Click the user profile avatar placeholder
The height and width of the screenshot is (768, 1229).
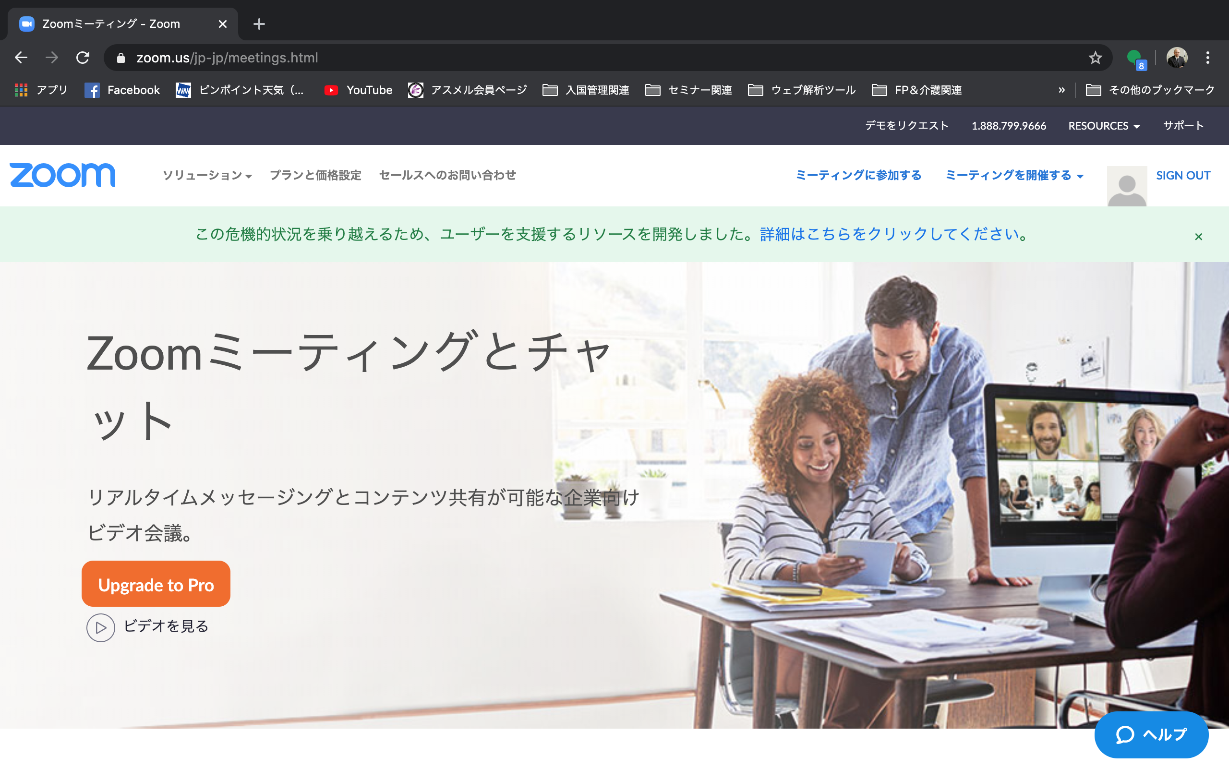[1126, 186]
